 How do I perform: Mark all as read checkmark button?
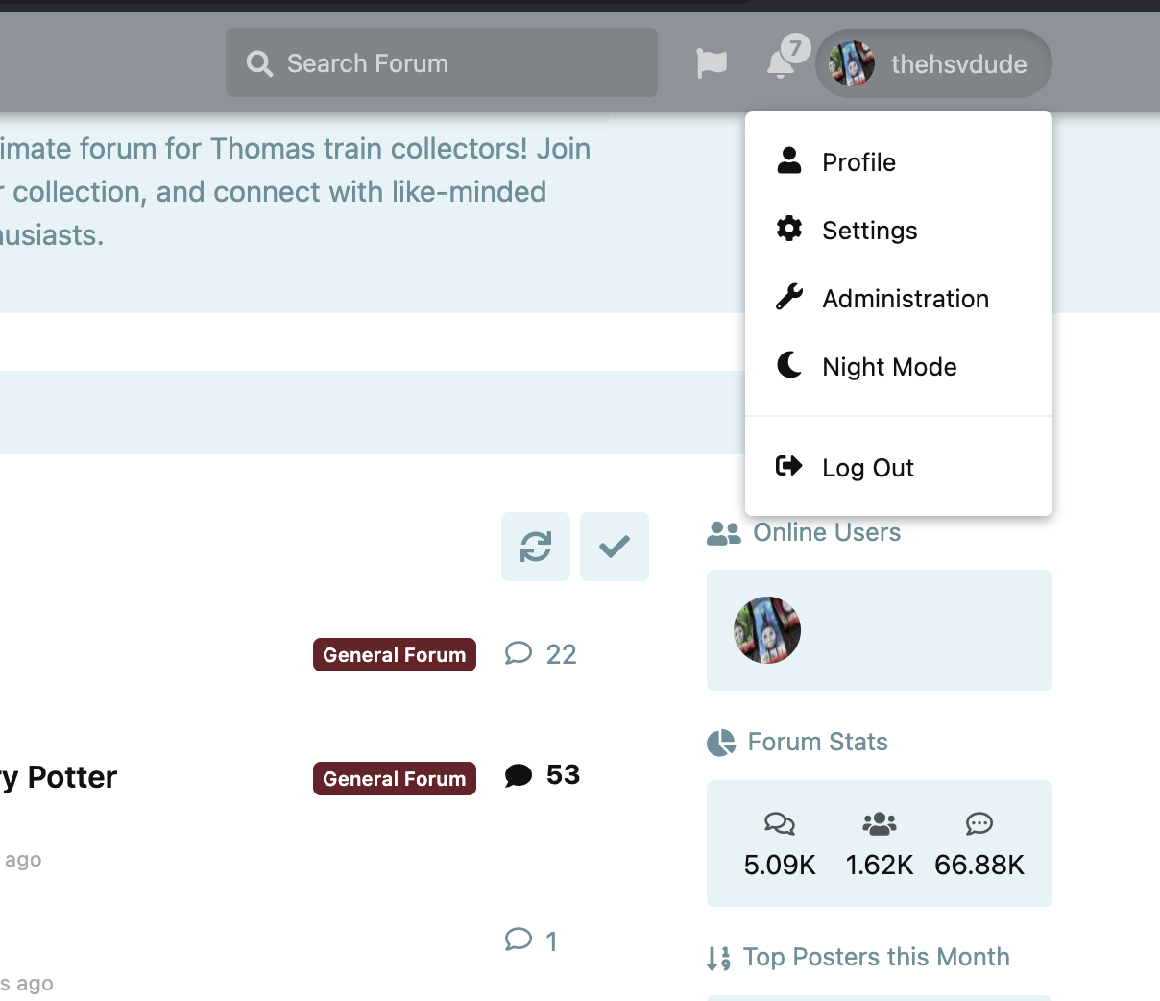click(x=615, y=547)
